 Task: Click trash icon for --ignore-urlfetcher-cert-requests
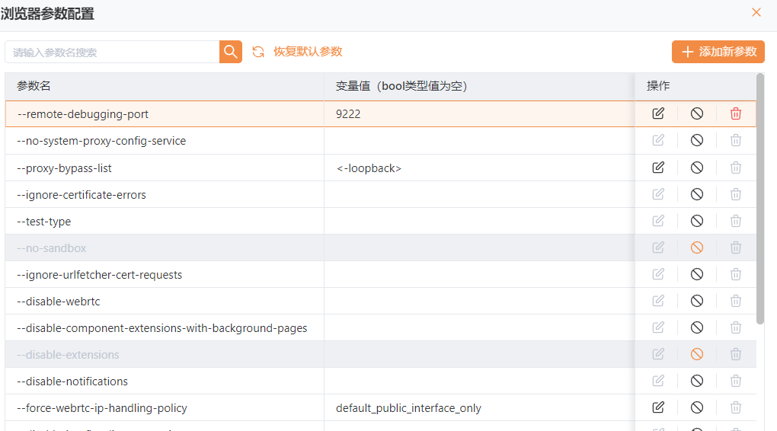pos(736,274)
